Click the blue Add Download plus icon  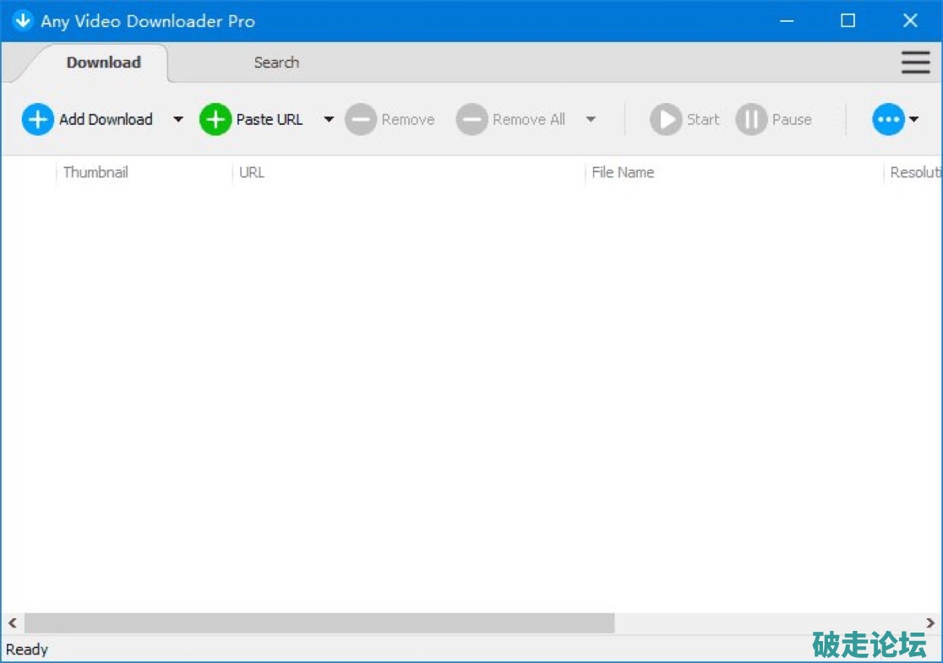pos(37,120)
